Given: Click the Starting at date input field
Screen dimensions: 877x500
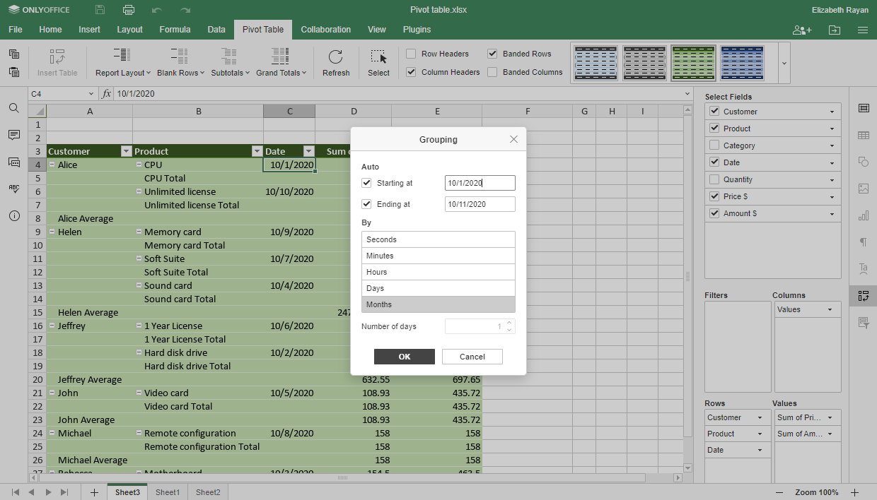Looking at the screenshot, I should (x=480, y=183).
